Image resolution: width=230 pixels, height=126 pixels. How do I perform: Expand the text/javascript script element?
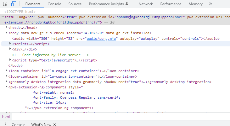pyautogui.click(x=10, y=60)
